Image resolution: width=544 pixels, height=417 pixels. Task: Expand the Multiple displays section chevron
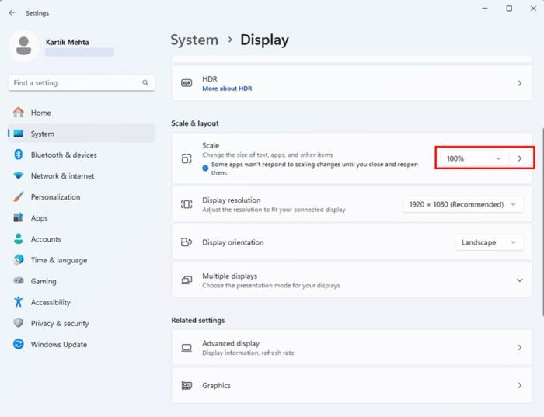(x=520, y=280)
